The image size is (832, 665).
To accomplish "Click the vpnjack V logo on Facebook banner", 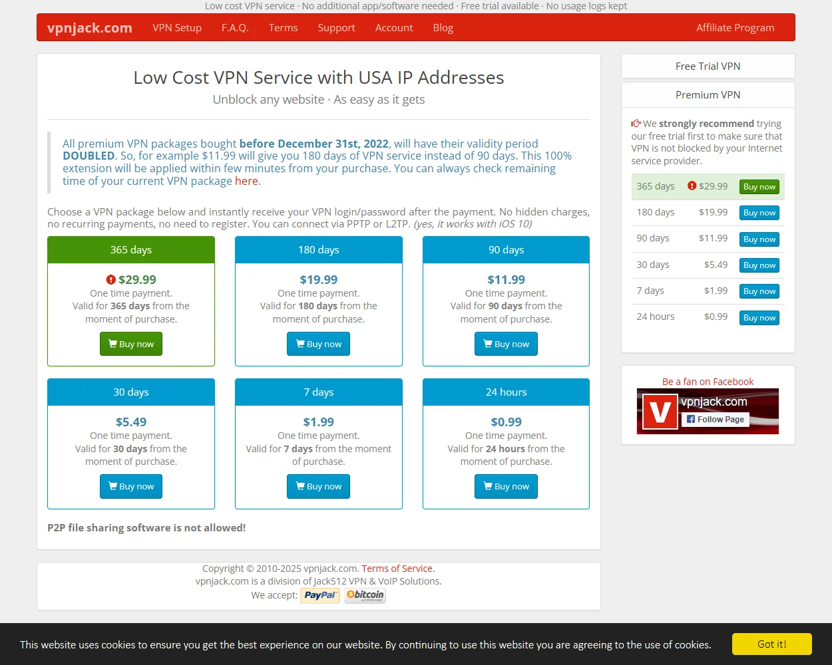I will coord(659,411).
